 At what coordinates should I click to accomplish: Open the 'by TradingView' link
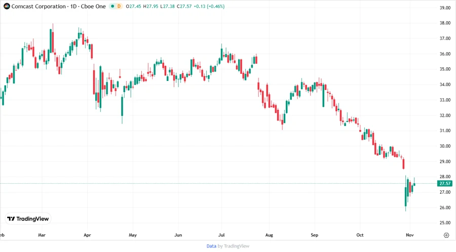(234, 246)
